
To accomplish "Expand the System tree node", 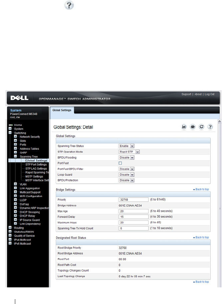I will 10,129.
